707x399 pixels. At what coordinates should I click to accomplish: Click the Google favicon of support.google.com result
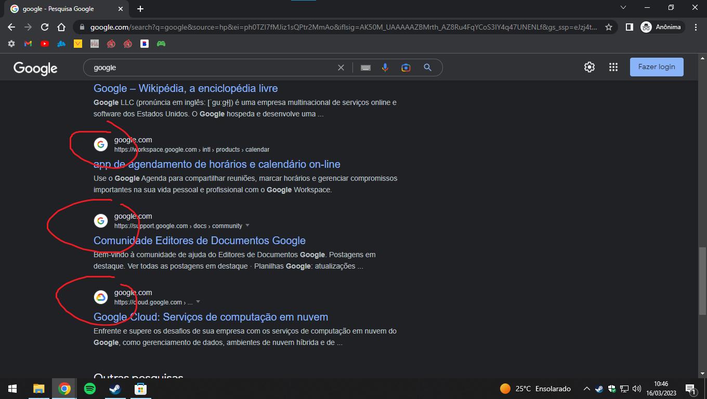click(101, 221)
